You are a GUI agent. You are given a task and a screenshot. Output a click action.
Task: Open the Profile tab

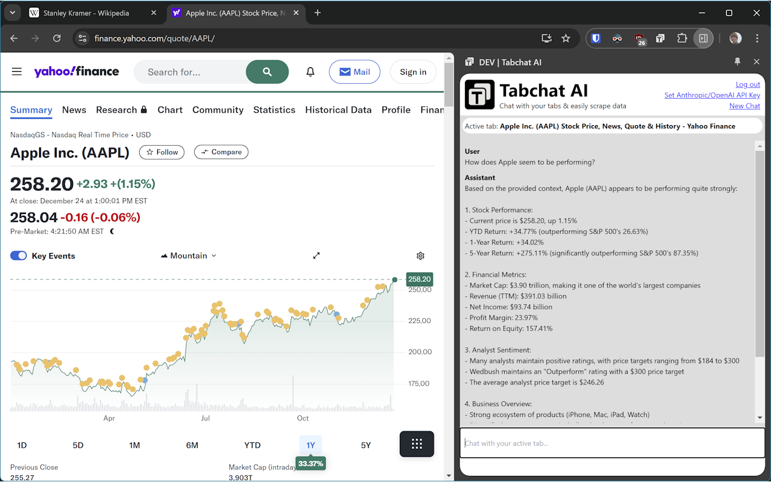[396, 110]
